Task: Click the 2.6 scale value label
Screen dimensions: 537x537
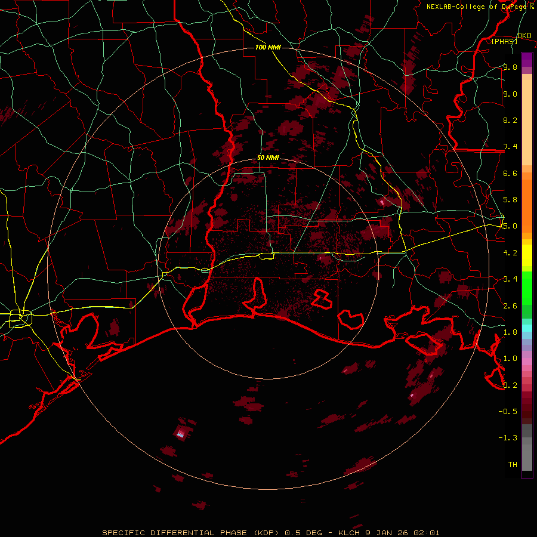Action: (510, 306)
